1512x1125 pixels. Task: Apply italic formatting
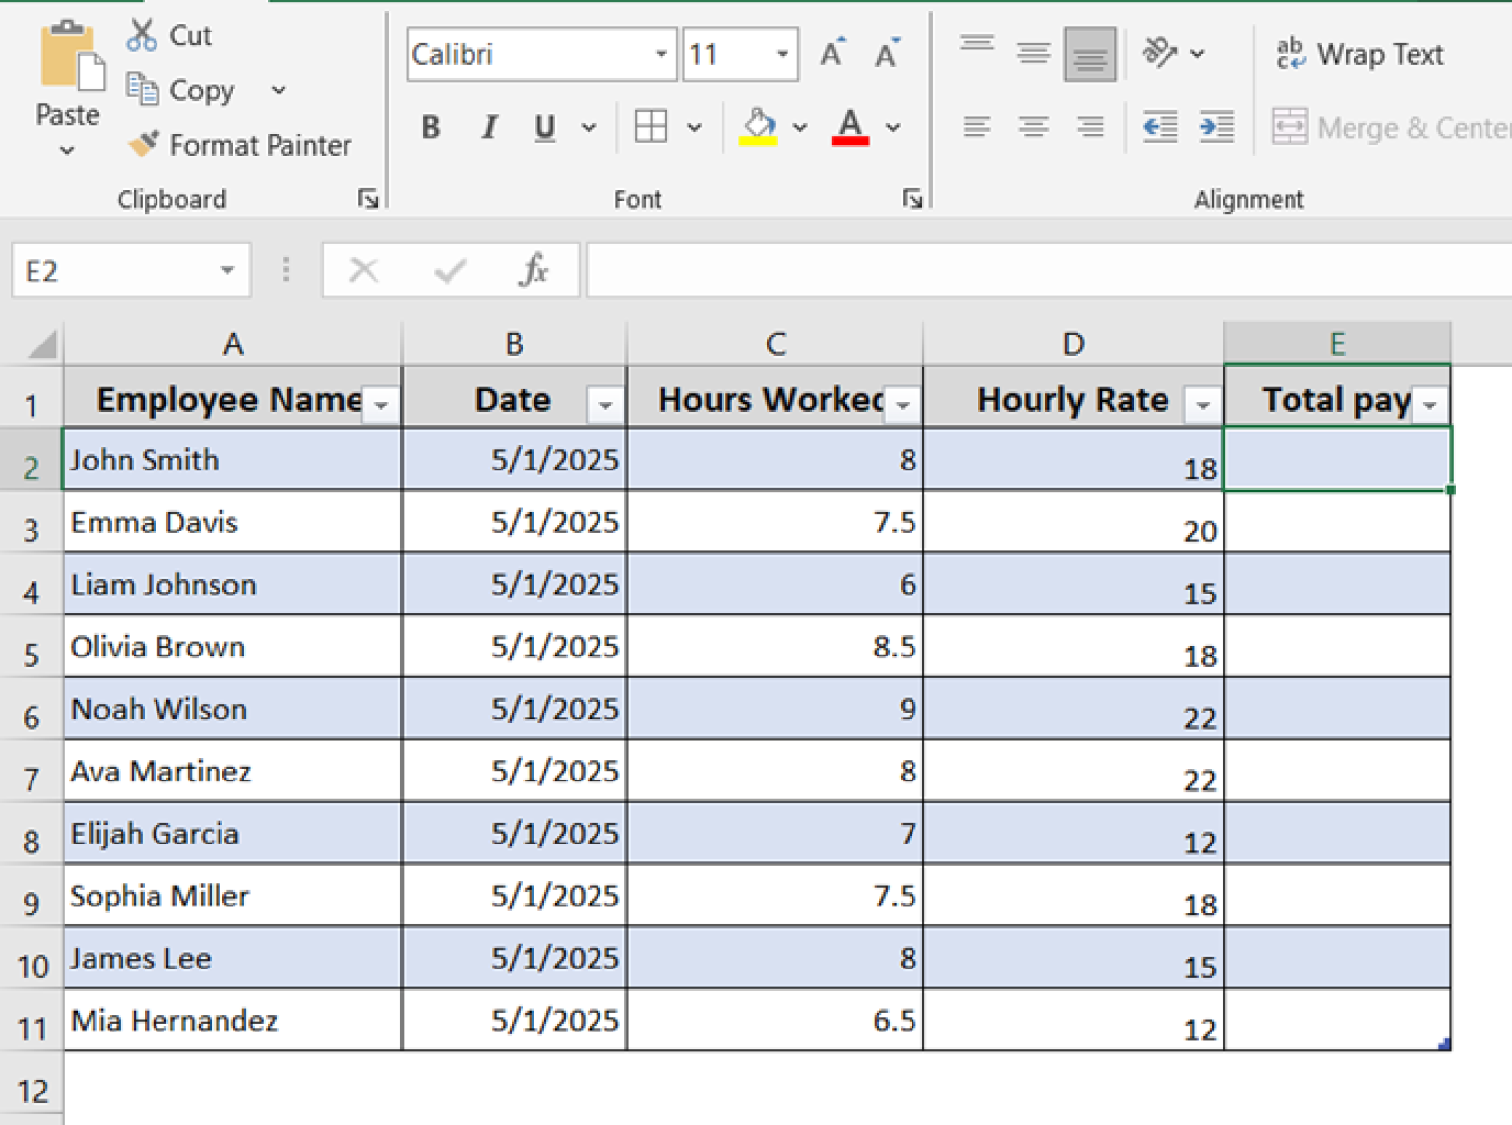click(x=489, y=127)
